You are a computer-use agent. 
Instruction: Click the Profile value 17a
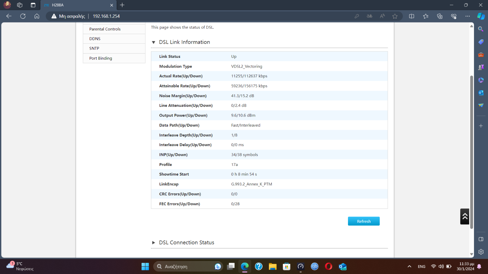(234, 164)
